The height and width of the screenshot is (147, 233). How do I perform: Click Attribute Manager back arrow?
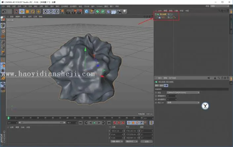209,78
